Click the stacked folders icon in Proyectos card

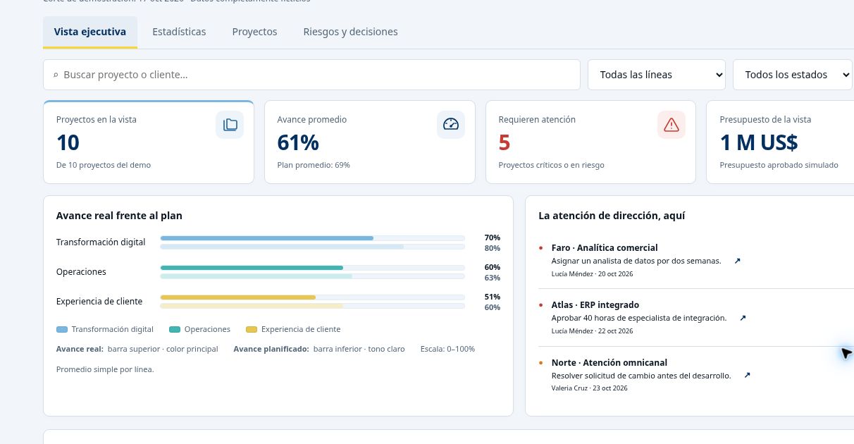tap(230, 125)
